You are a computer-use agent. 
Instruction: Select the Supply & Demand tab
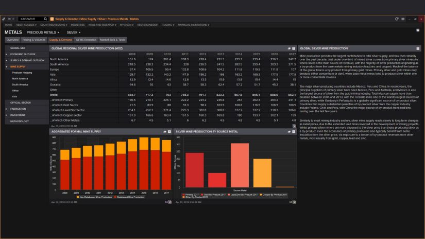pos(61,40)
